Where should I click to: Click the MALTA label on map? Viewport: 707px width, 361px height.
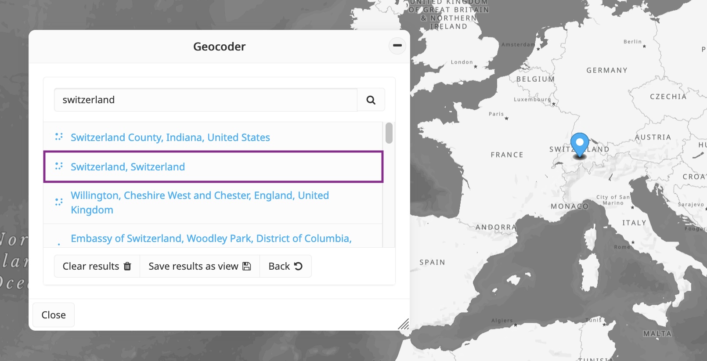(657, 334)
